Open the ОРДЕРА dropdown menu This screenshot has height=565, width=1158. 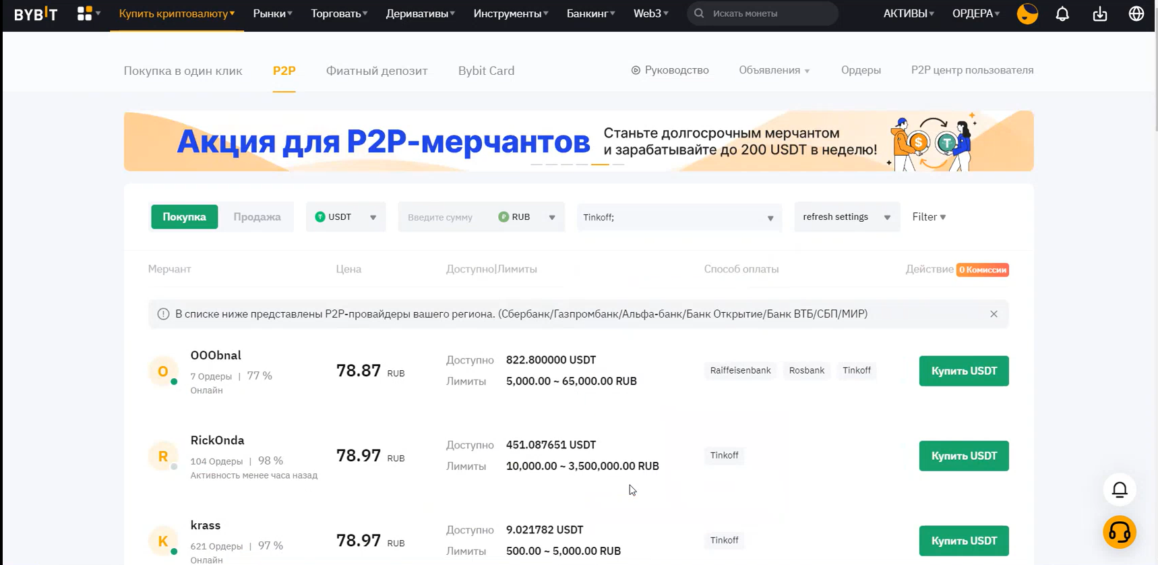pyautogui.click(x=976, y=13)
